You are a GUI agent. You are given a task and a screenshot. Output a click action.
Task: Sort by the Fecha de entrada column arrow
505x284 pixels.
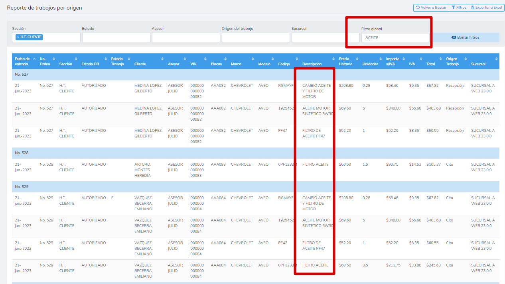34,59
